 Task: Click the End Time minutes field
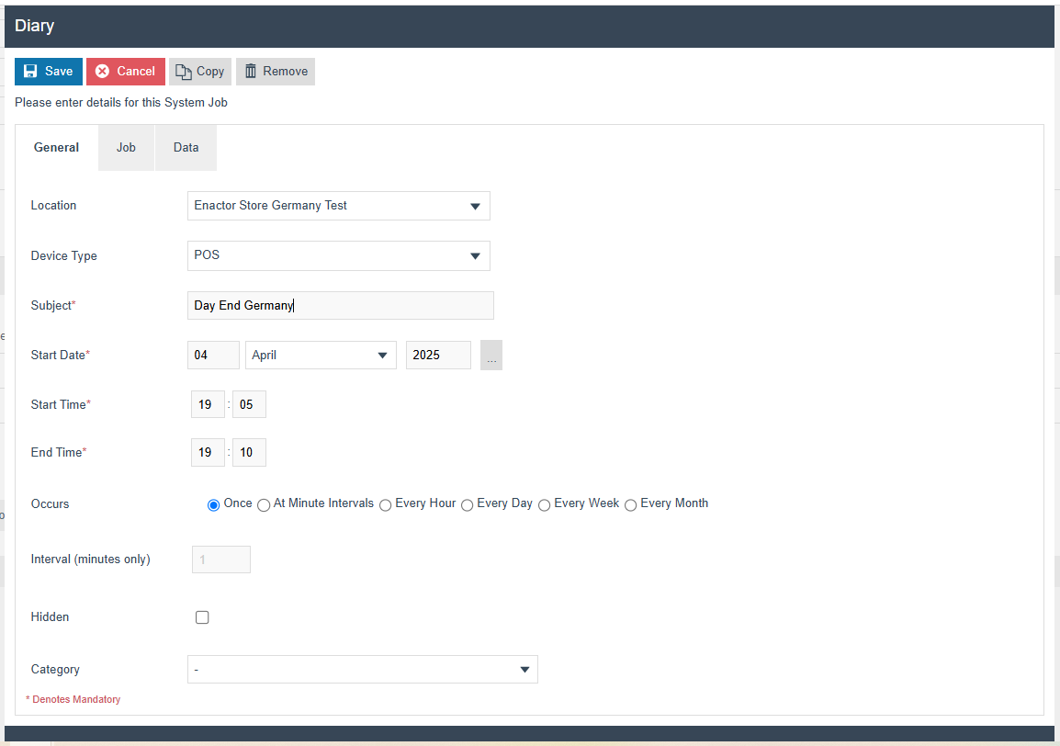[249, 452]
